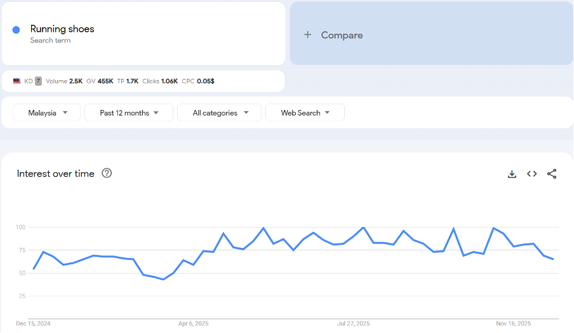Open the embed code icon
Viewport: 574px width, 333px height.
click(532, 174)
